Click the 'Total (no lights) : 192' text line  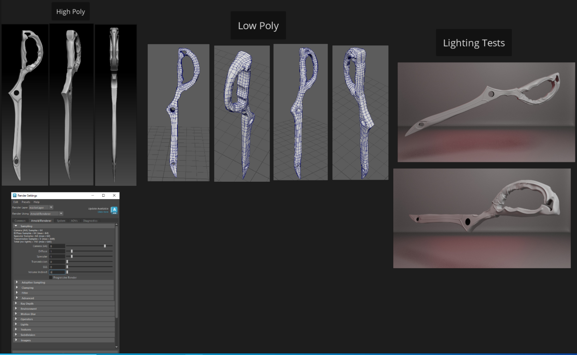(32, 242)
